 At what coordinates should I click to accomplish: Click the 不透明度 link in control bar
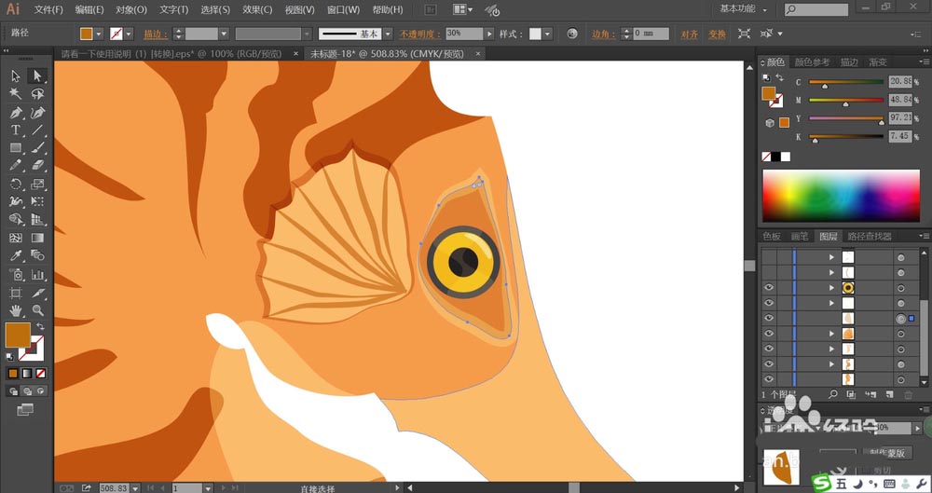coord(419,34)
